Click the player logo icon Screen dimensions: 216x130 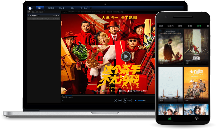(30, 8)
